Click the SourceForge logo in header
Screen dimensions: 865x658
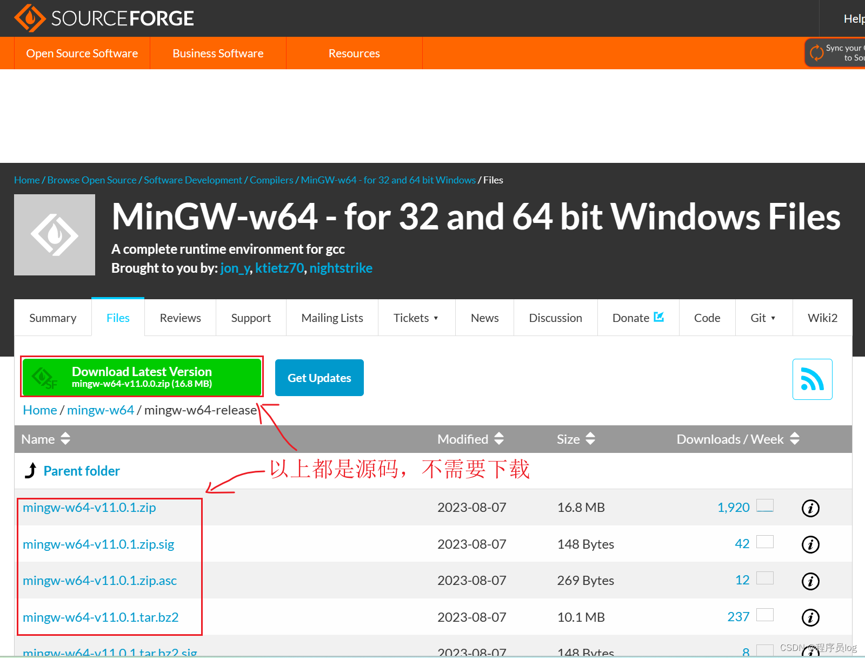(x=104, y=18)
